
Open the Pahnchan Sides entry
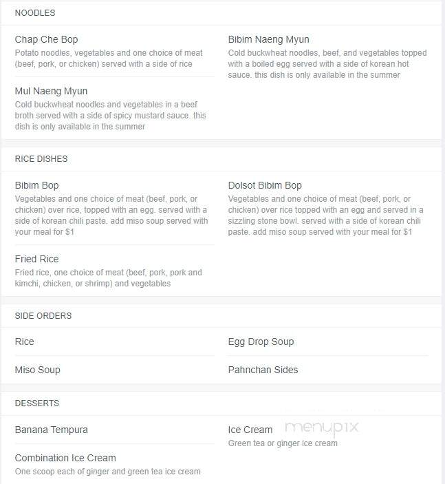[x=263, y=370]
